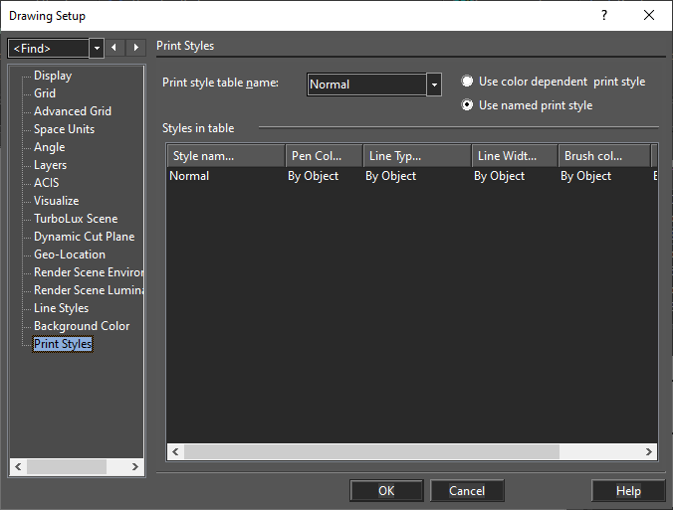Open the Layers settings page
Image resolution: width=673 pixels, height=510 pixels.
tap(50, 165)
